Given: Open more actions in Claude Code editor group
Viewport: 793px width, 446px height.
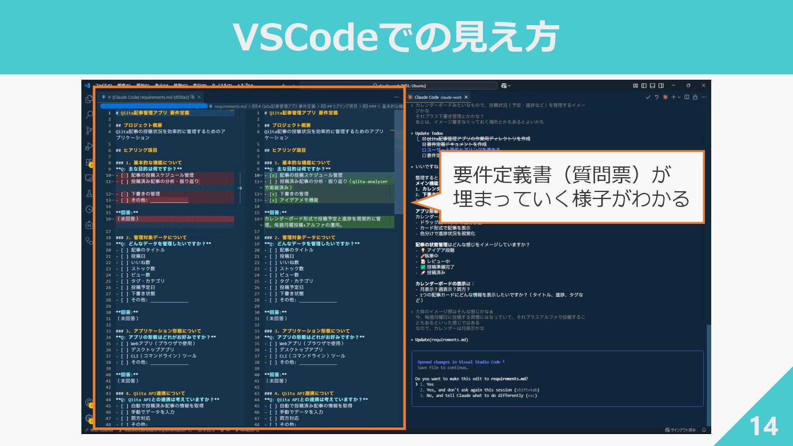Looking at the screenshot, I should click(x=704, y=97).
